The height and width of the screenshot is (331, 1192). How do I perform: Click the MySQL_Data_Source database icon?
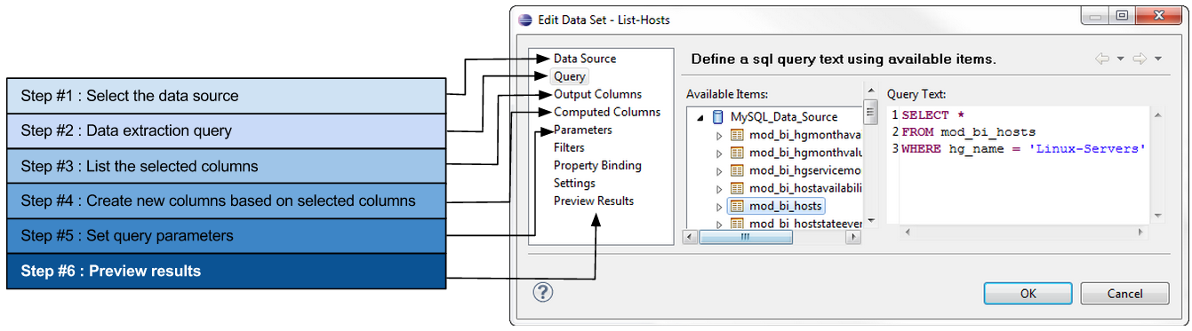pyautogui.click(x=718, y=116)
